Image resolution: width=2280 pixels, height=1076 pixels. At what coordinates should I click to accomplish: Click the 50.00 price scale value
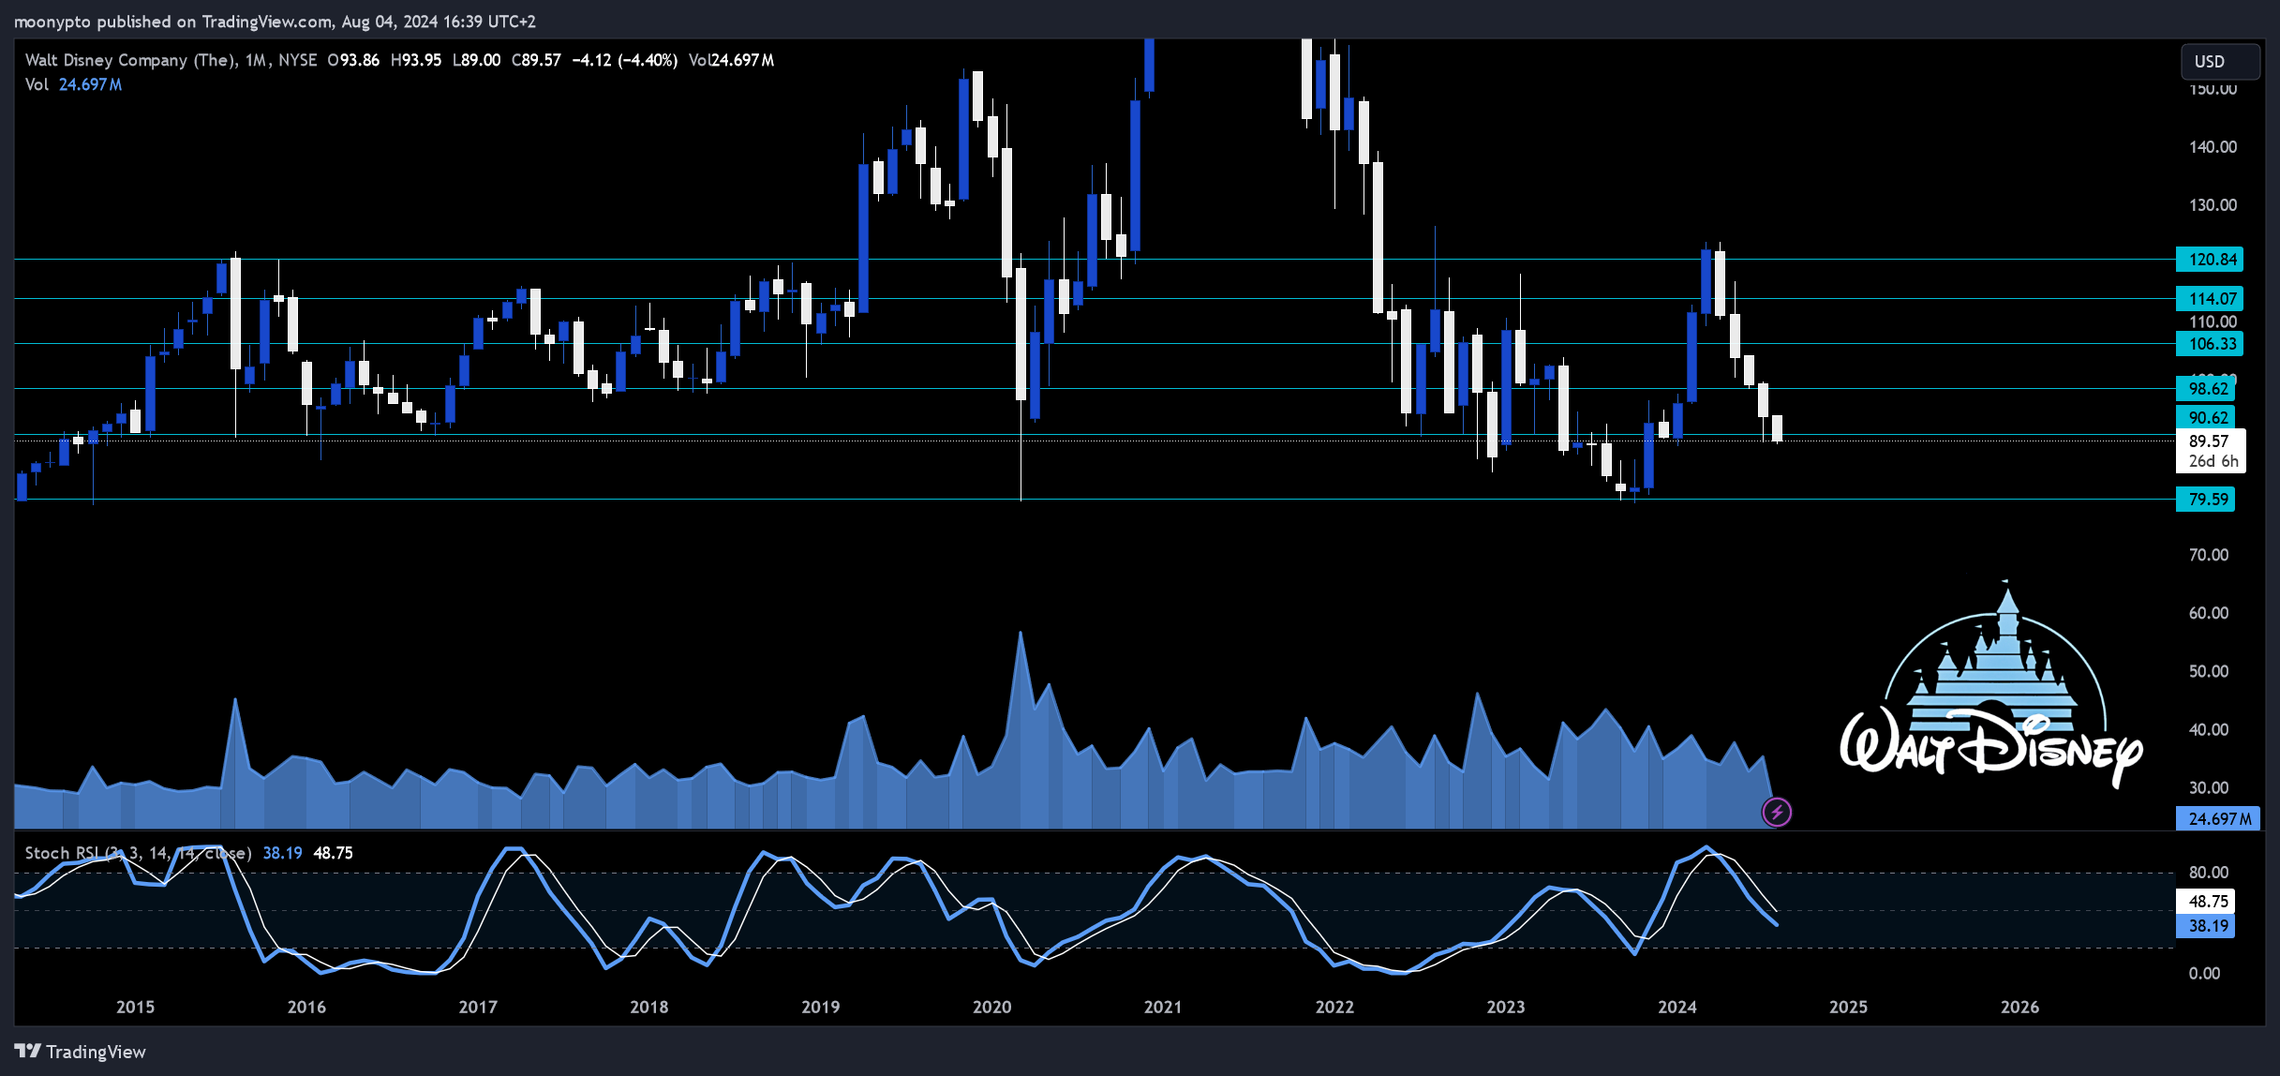coord(2209,671)
